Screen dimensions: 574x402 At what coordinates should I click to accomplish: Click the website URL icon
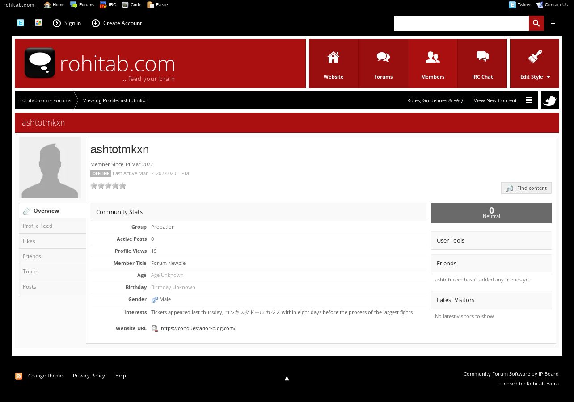coord(155,329)
